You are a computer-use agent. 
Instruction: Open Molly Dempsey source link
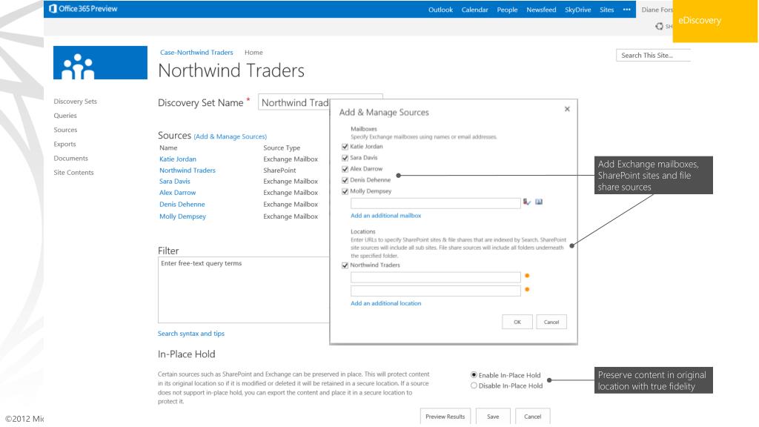(x=182, y=216)
